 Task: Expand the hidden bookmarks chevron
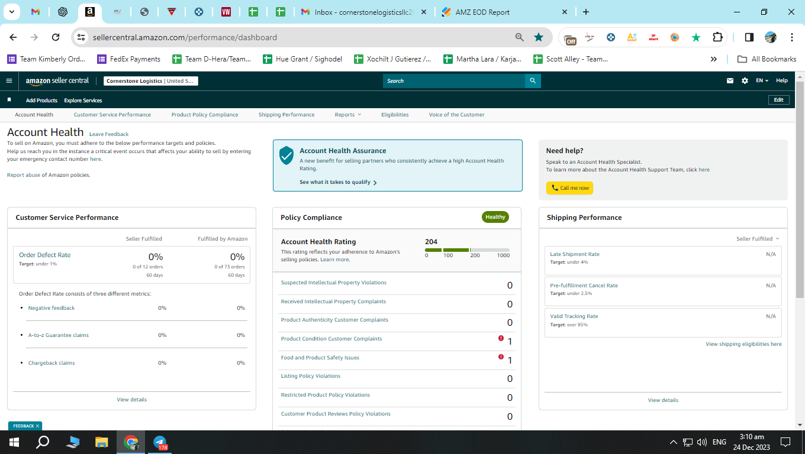pyautogui.click(x=714, y=59)
